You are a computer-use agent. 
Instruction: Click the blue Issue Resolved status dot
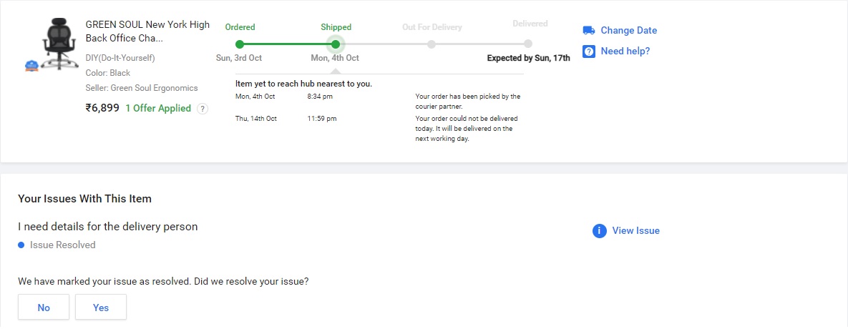point(21,245)
